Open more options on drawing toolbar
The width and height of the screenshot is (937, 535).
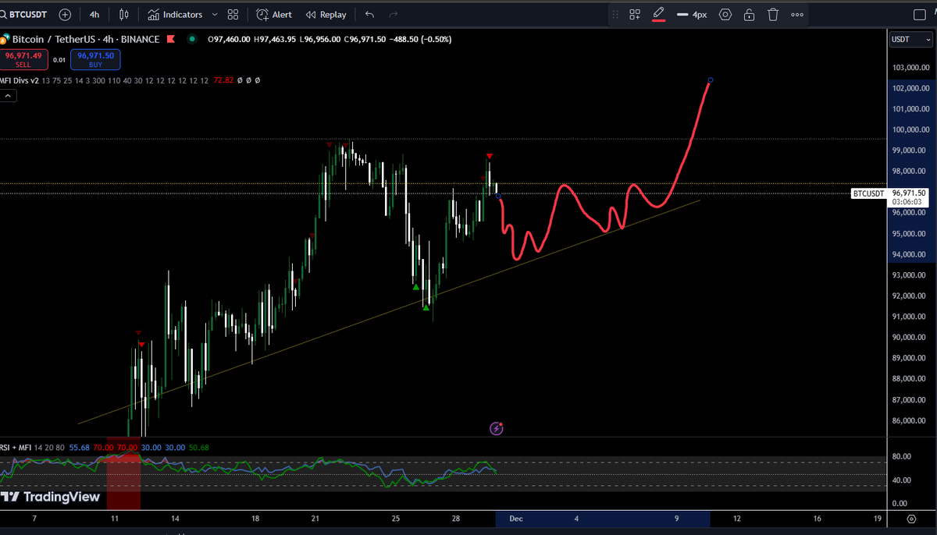797,14
